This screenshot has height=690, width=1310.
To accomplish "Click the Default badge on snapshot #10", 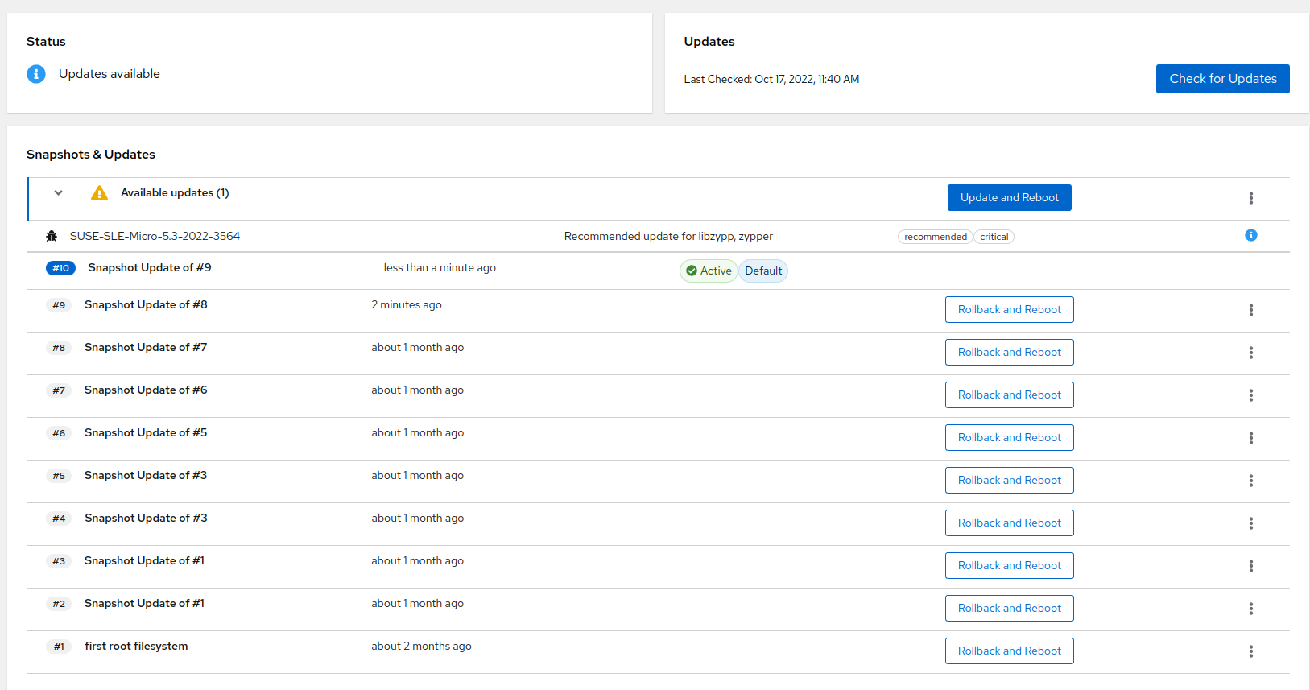I will 763,271.
